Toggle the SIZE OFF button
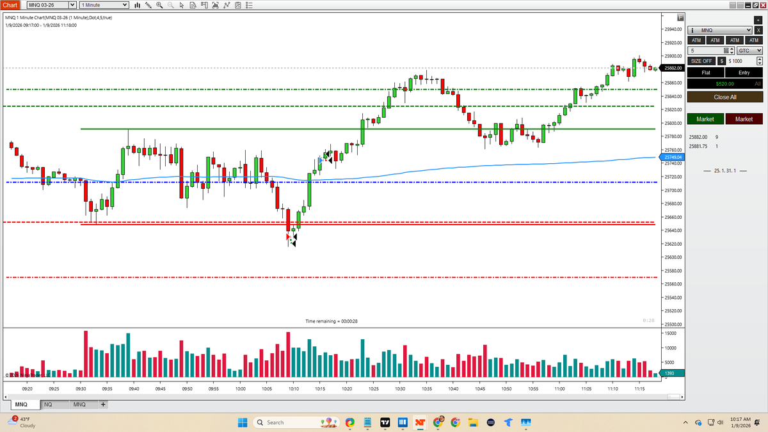The width and height of the screenshot is (768, 432). [701, 61]
